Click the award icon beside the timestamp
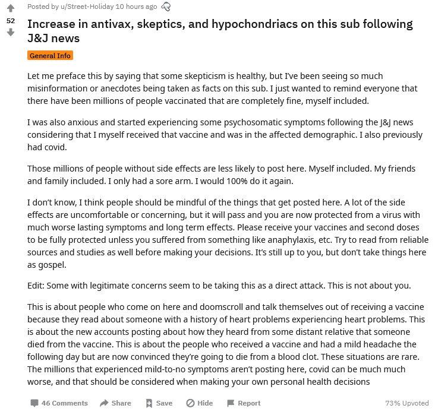Screen dimensions: 435x418 pyautogui.click(x=166, y=7)
